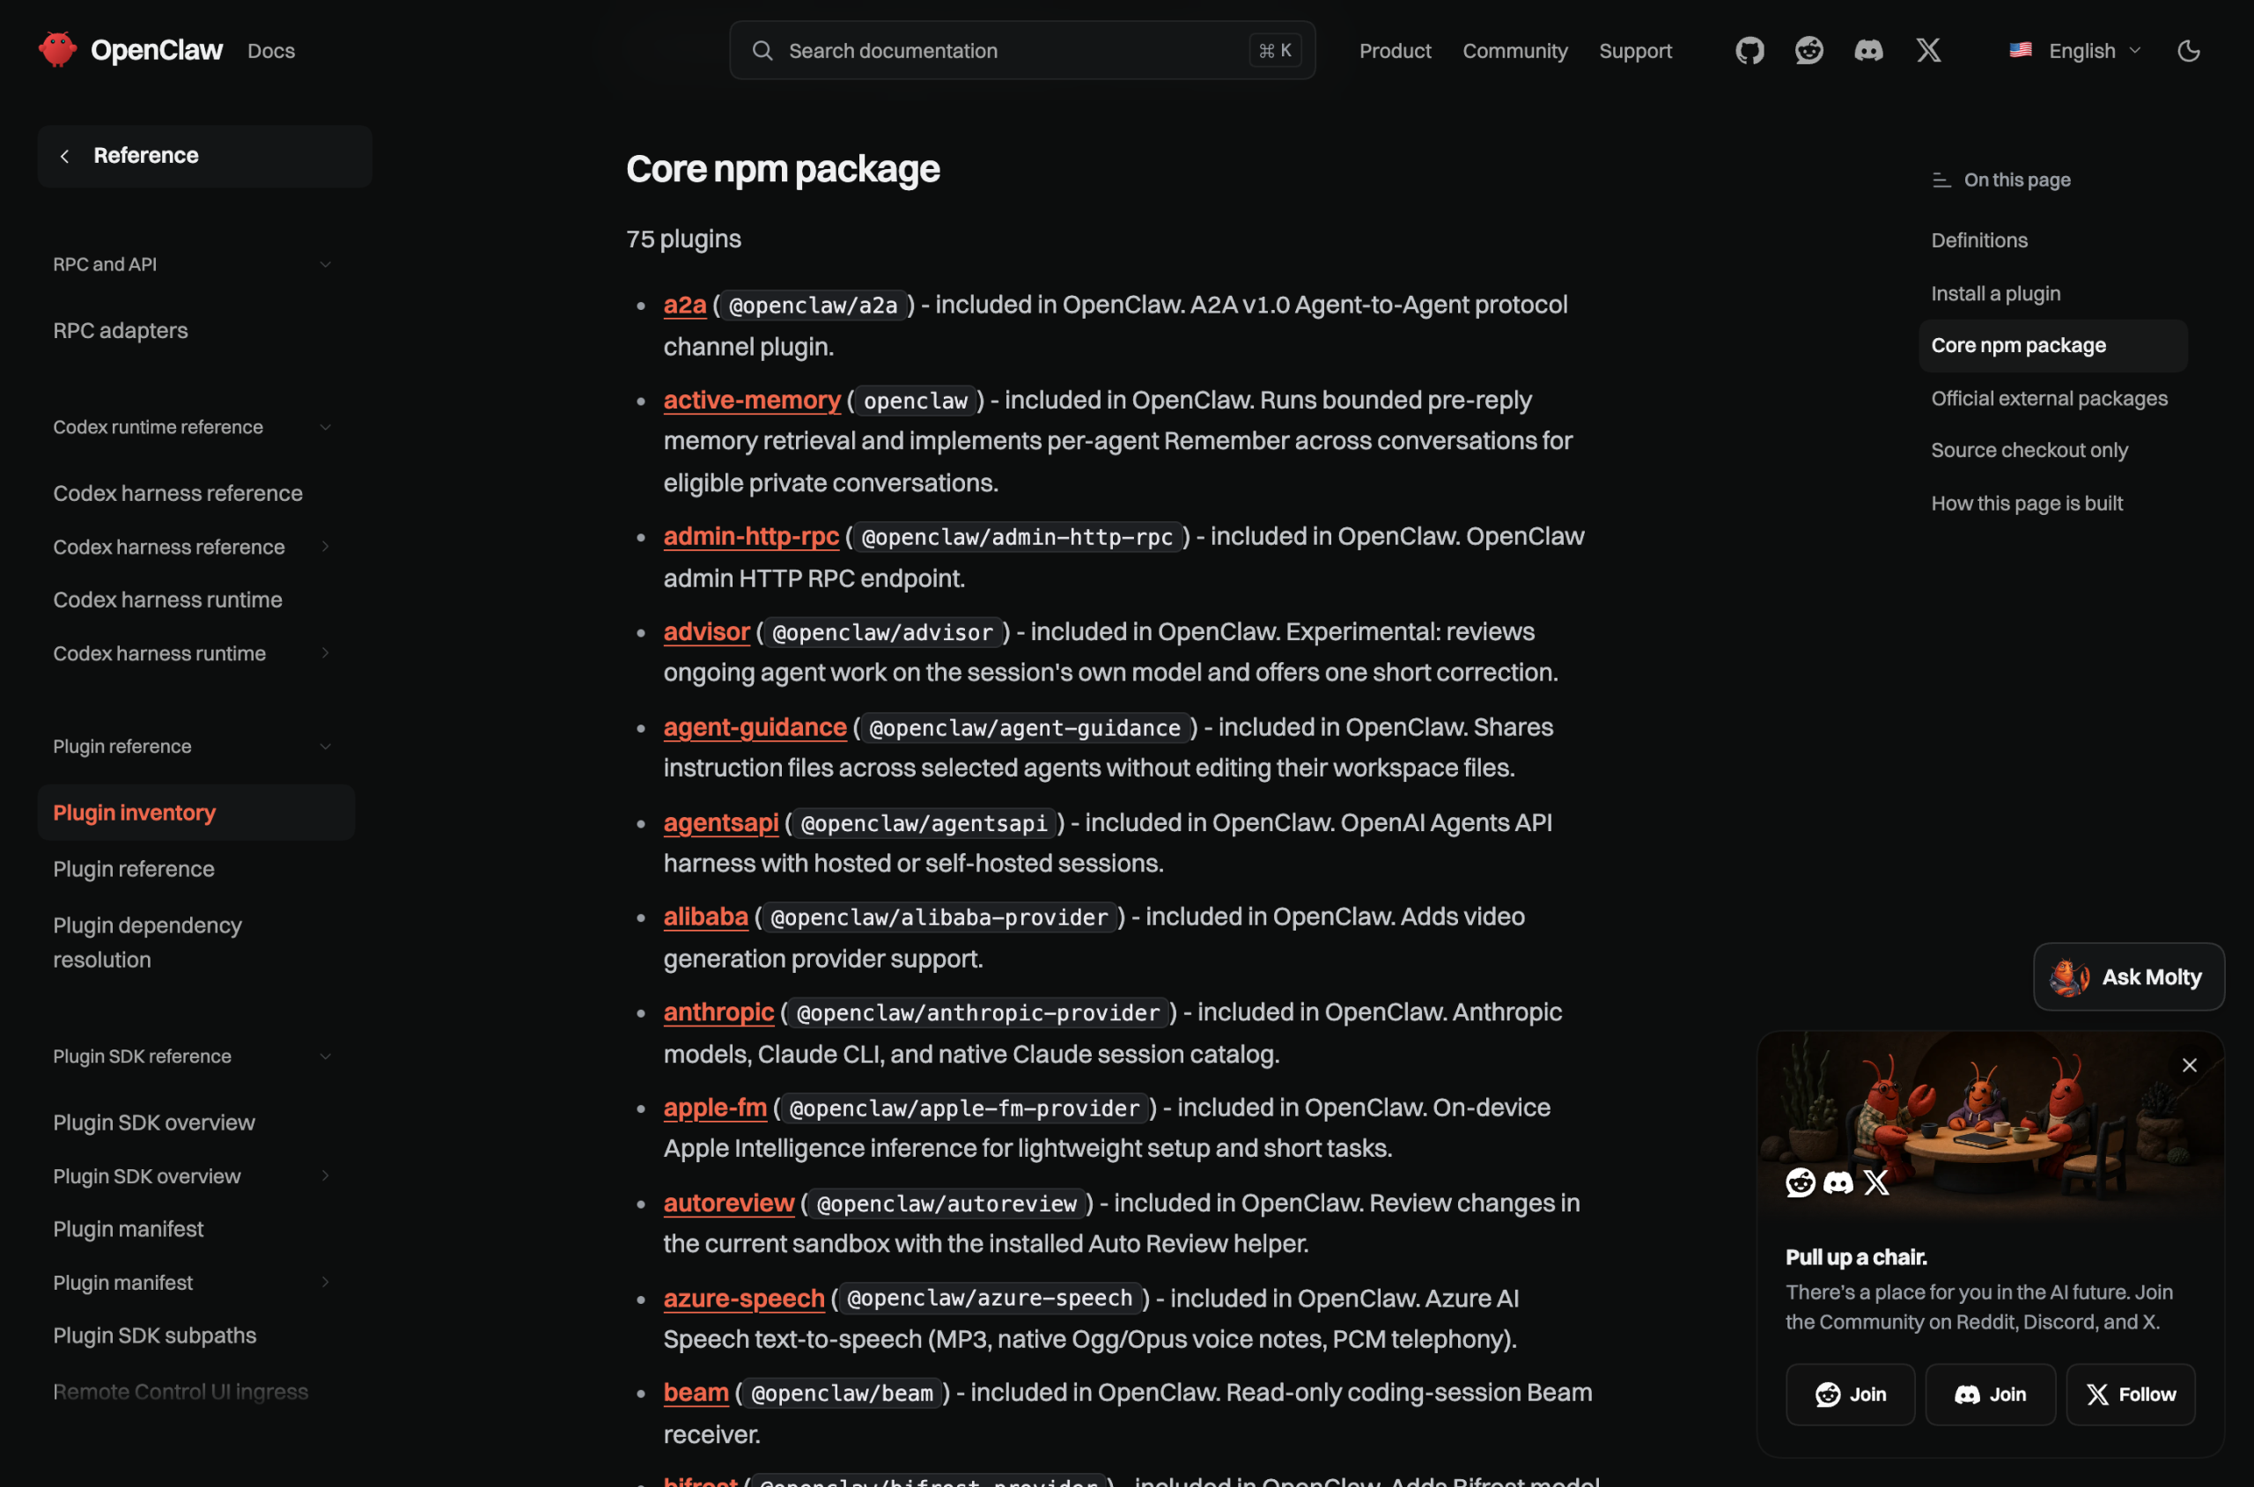Expand Plugin SDK overview chevron row

195,1176
